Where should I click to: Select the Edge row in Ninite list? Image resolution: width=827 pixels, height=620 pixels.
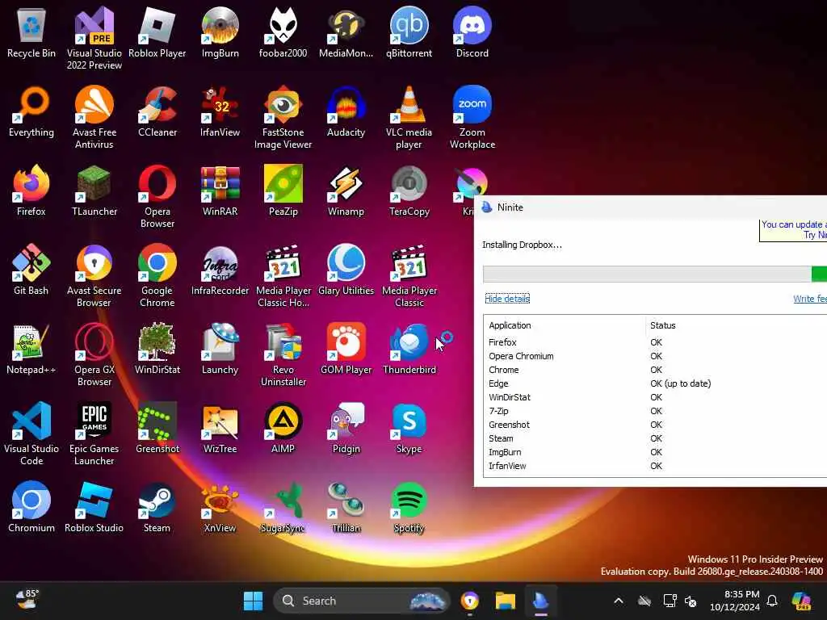click(655, 383)
